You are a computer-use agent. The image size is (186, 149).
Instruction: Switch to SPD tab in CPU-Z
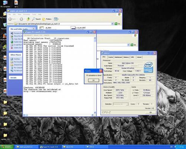coord(132,57)
